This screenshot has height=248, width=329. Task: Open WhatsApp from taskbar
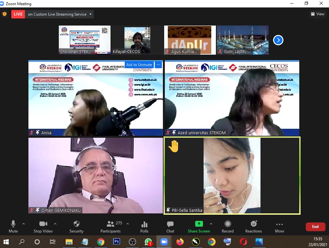coord(148,242)
